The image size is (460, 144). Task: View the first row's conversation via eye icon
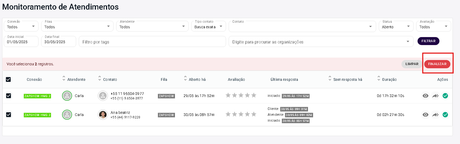coord(426,96)
